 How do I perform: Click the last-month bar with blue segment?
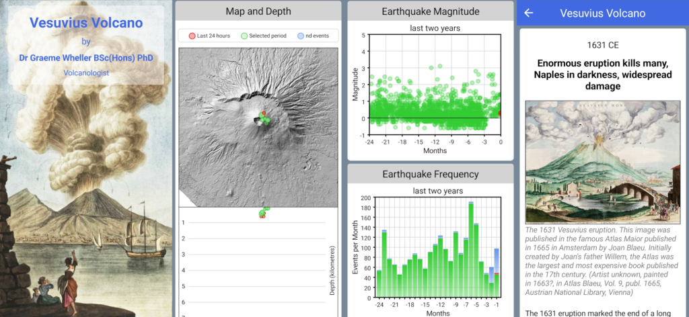tap(497, 273)
